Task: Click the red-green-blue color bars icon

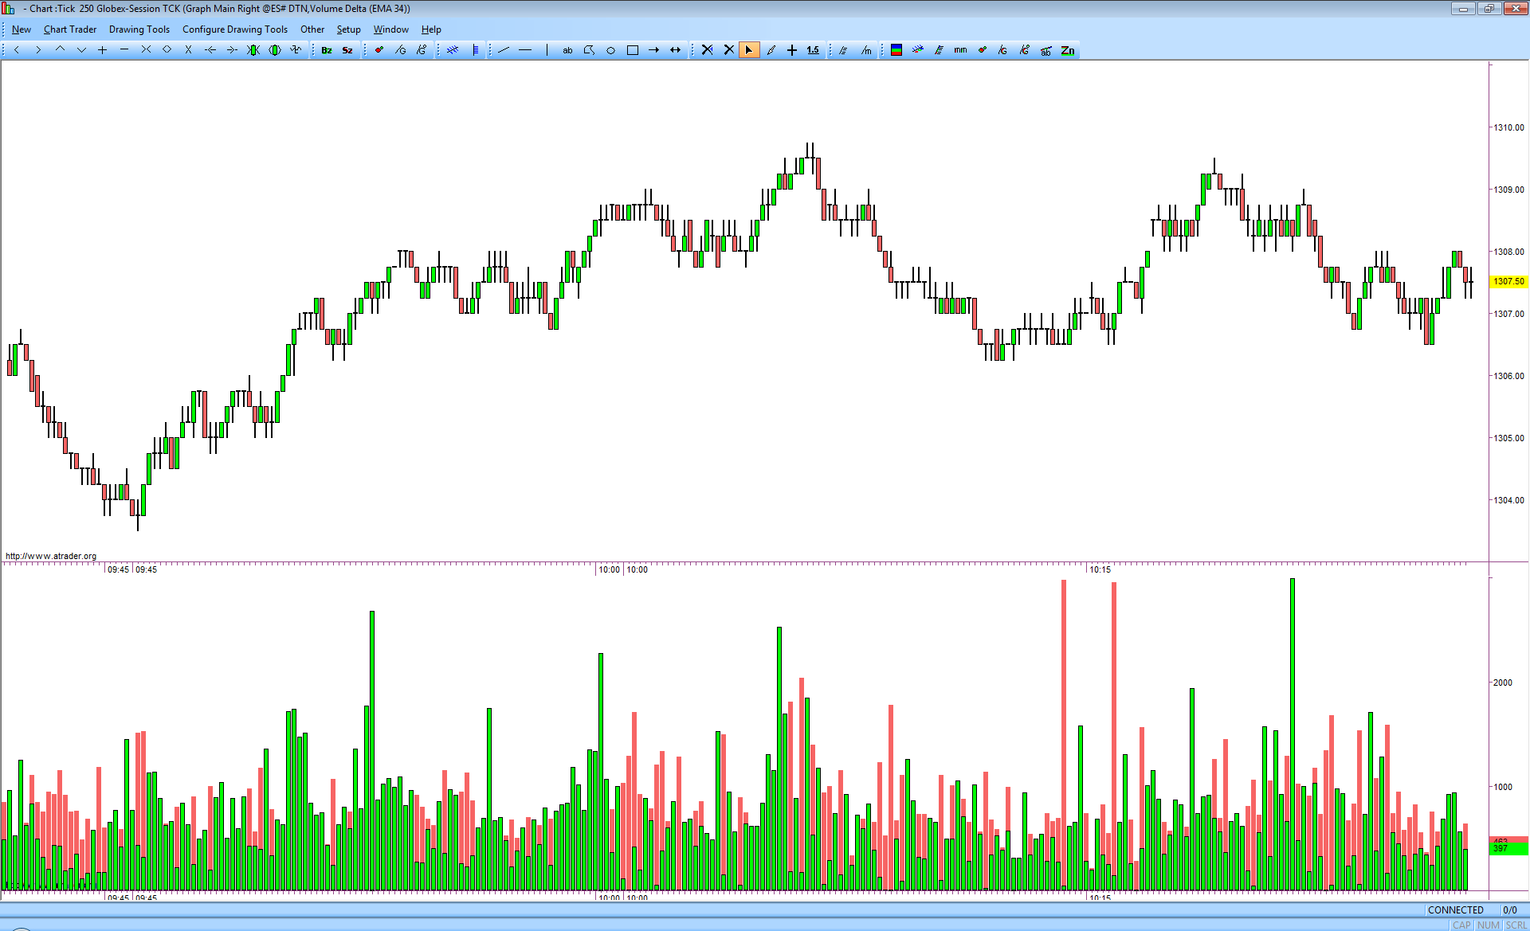Action: (x=896, y=50)
